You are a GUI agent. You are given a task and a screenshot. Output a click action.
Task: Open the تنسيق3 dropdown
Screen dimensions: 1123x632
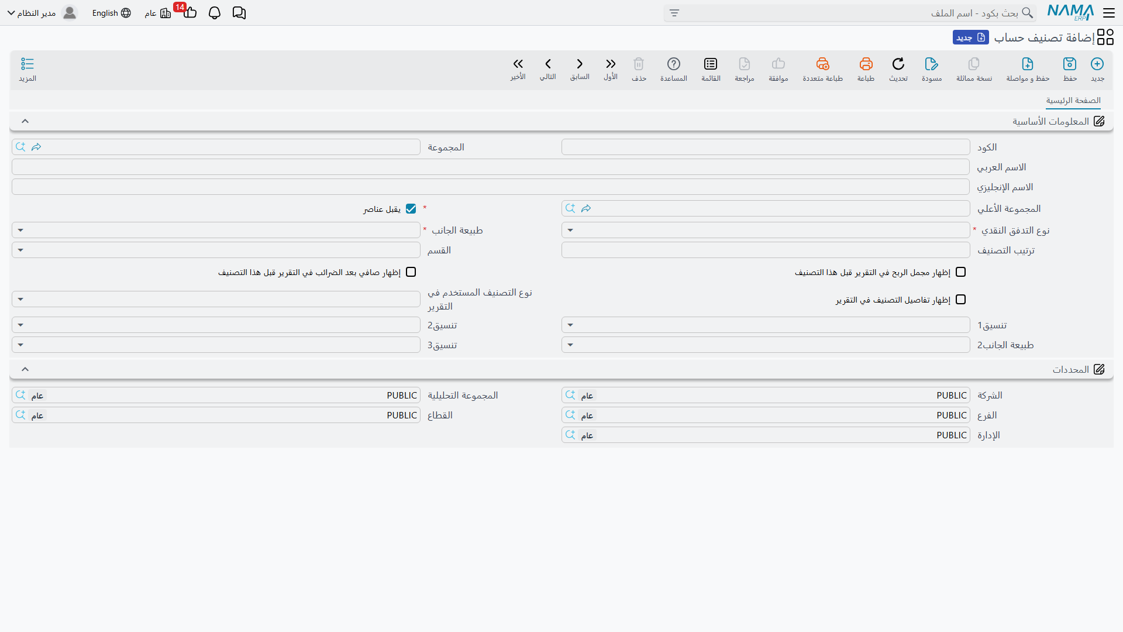216,345
